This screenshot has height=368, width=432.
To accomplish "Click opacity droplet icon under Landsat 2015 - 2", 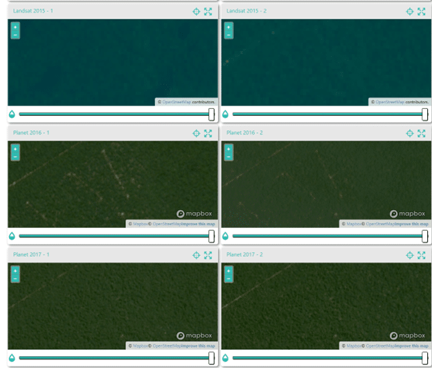I will [226, 114].
